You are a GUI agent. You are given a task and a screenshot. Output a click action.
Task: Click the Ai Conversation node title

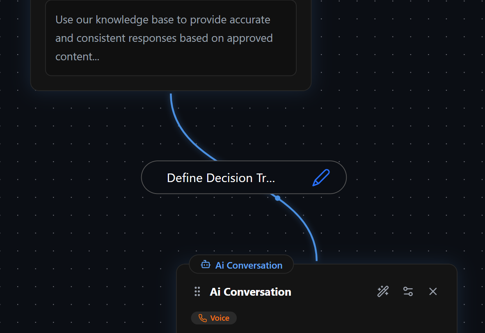point(250,292)
